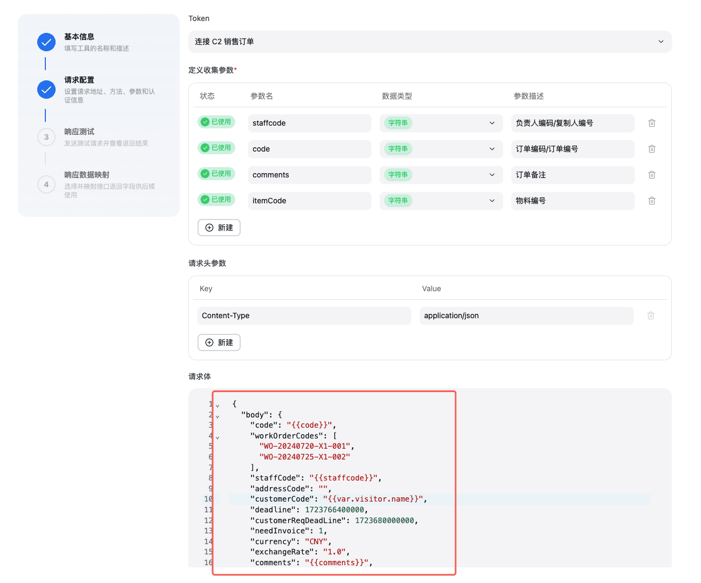This screenshot has height=583, width=701.
Task: Go to step 3 circle 响应测试
Action: click(46, 137)
